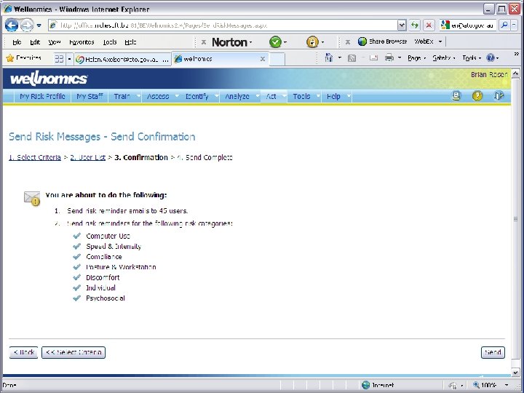Expand the address bar history dropdown
Image resolution: width=524 pixels, height=393 pixels.
coord(402,25)
